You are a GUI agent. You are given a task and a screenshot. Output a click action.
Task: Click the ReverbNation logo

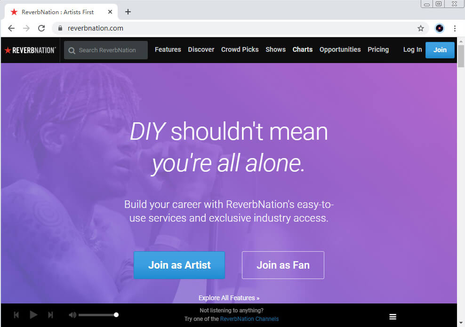(x=30, y=50)
